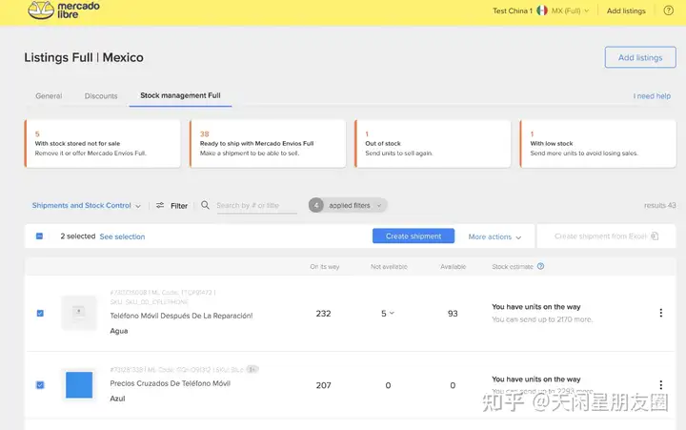Screen dimensions: 686x430
Task: Click the Azul variant label
Action: pyautogui.click(x=117, y=399)
